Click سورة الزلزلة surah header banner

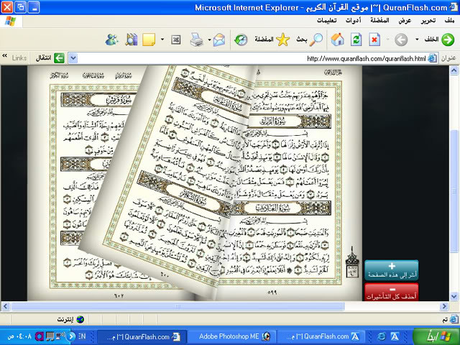[289, 121]
